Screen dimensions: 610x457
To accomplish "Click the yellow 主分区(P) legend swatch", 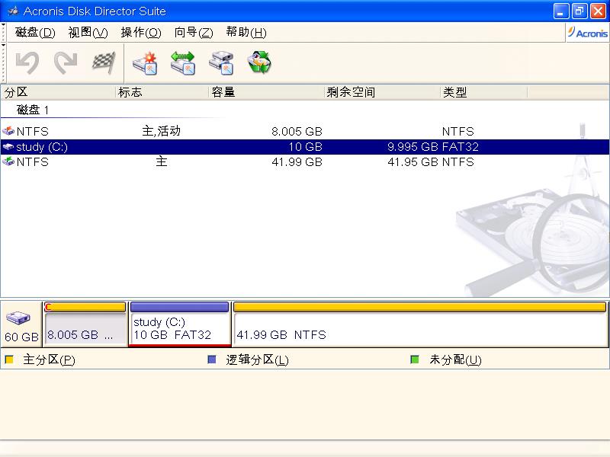I will [9, 360].
